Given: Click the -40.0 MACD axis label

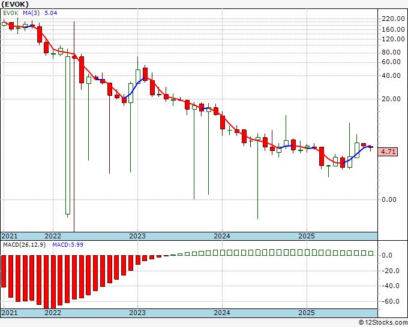Looking at the screenshot, I should 391,286.
